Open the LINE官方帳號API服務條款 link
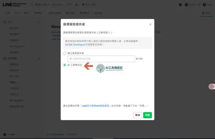 95,106
